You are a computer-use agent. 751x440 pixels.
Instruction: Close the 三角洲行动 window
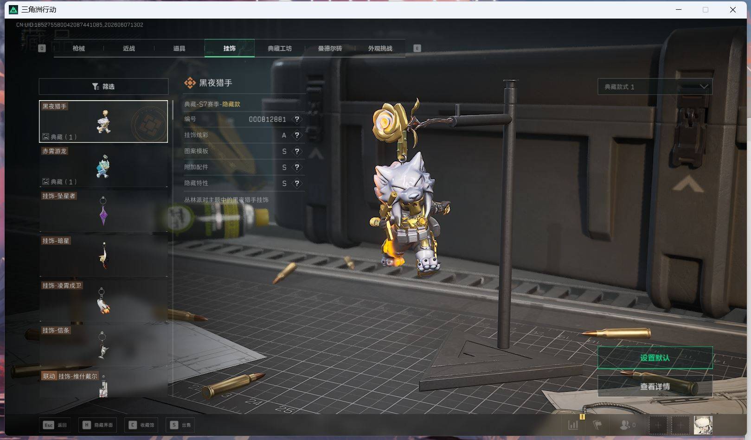coord(733,9)
